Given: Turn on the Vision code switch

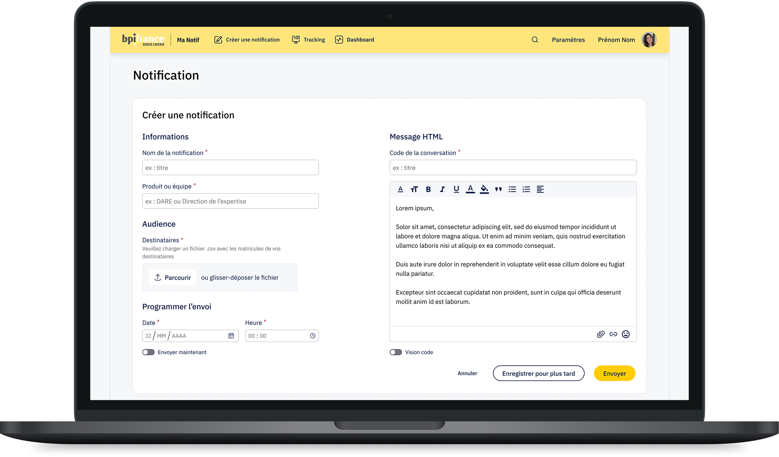Looking at the screenshot, I should click(396, 352).
